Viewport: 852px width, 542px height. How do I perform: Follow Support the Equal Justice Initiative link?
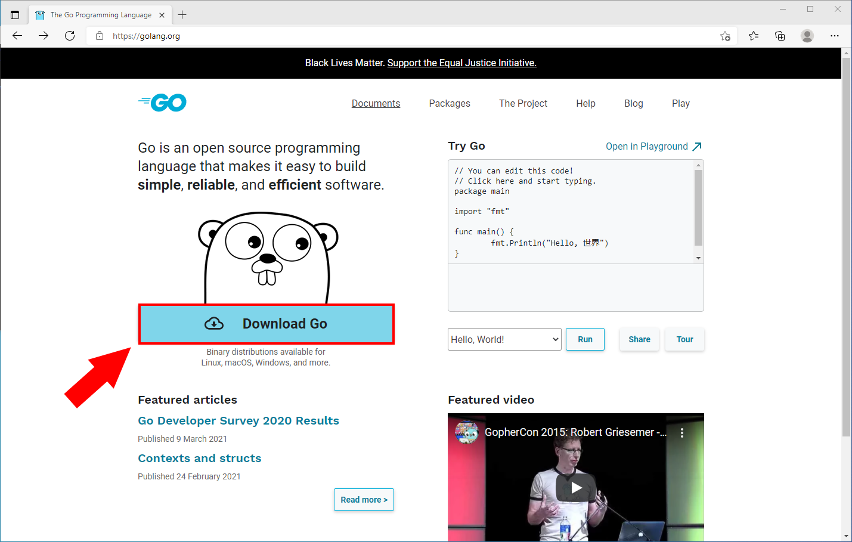(462, 63)
